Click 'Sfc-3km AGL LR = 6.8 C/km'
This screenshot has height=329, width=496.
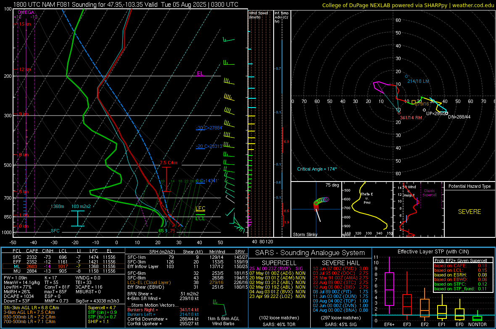click(x=32, y=308)
